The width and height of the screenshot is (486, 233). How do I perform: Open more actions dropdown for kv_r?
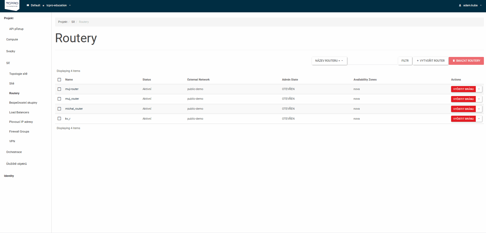pyautogui.click(x=479, y=119)
